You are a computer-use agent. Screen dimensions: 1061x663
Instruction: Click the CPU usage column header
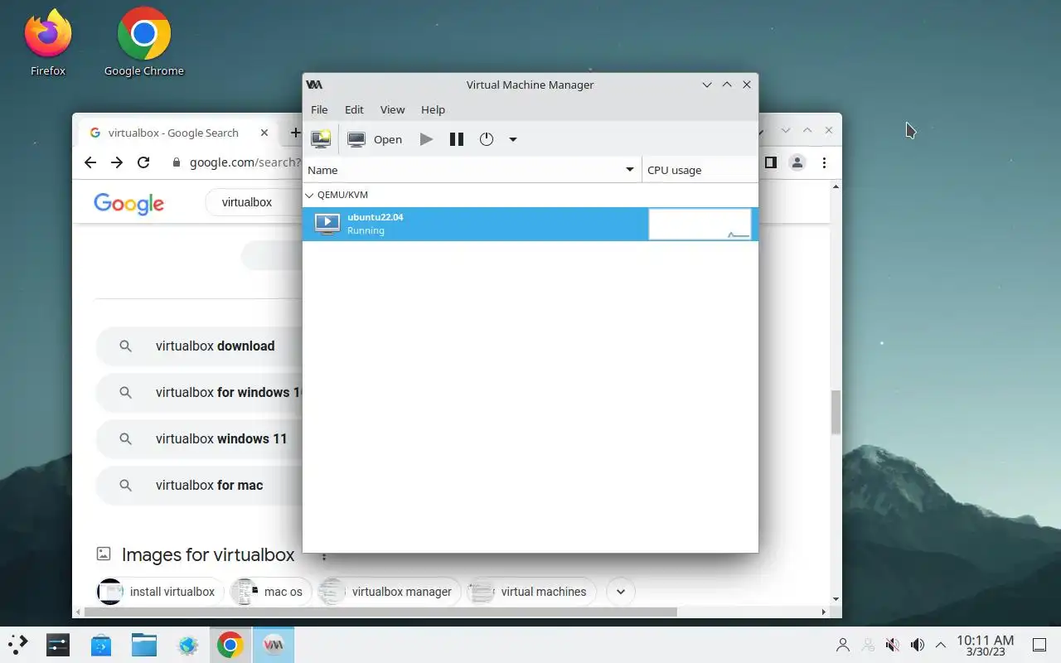coord(700,170)
